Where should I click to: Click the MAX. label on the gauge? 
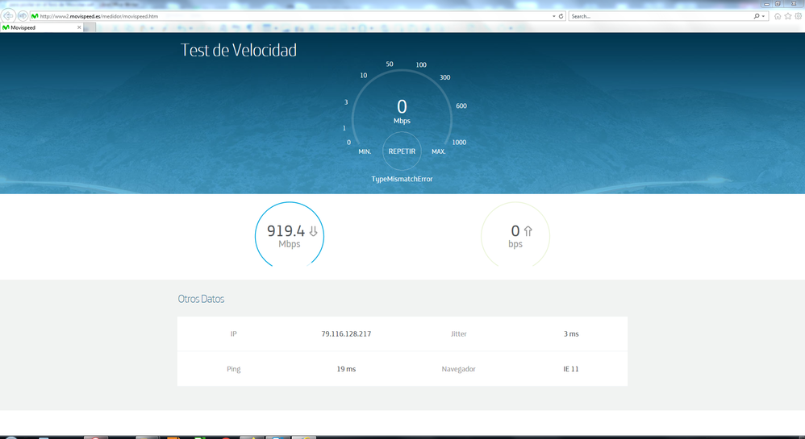click(439, 151)
